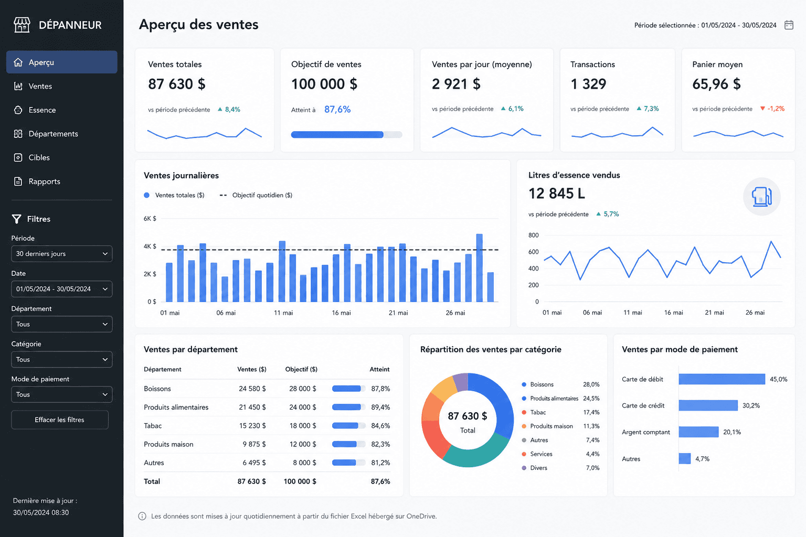
Task: Click the 65,96 $ Panier moyen value
Action: click(716, 84)
